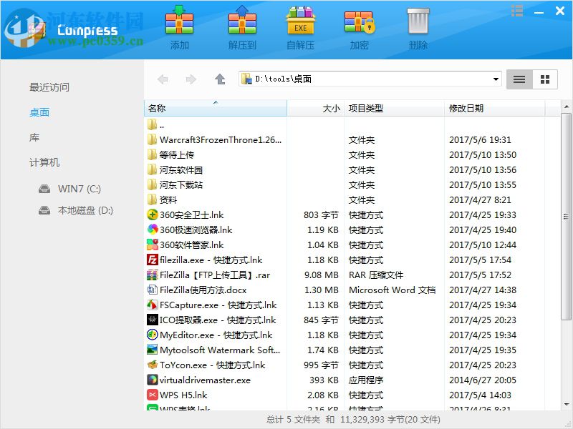
Task: Open the main menu icon in the titlebar
Action: click(x=517, y=11)
